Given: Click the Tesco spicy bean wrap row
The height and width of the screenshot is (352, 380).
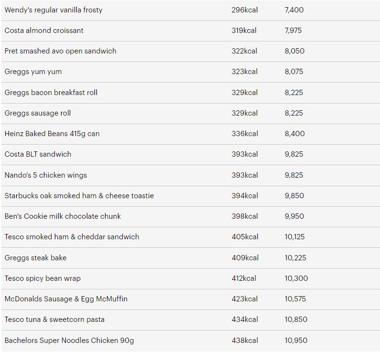Looking at the screenshot, I should [x=190, y=279].
